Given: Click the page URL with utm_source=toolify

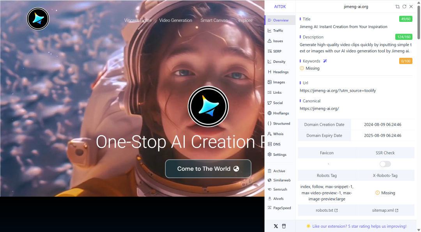Looking at the screenshot, I should (338, 91).
